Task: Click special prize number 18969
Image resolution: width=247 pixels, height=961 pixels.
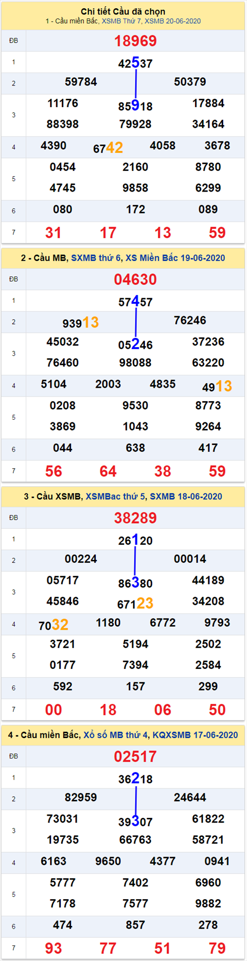Action: click(135, 41)
